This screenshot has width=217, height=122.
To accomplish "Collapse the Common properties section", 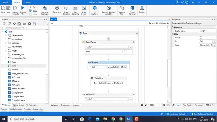I will [x=173, y=27].
